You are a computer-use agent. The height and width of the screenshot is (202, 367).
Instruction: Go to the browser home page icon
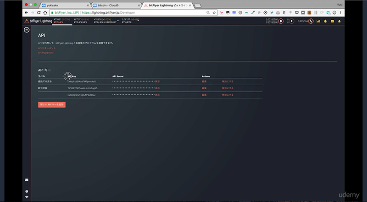point(45,13)
